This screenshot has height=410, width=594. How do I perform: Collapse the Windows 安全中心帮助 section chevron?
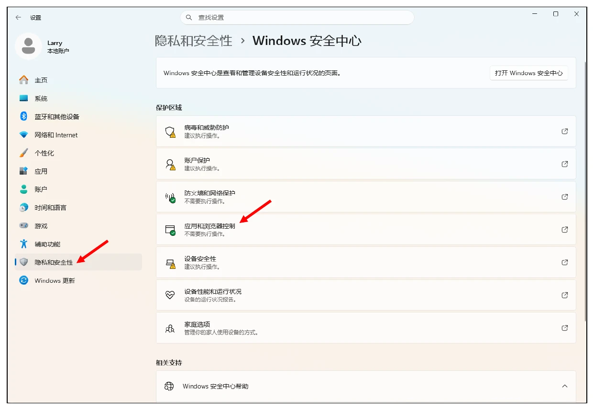coord(565,386)
